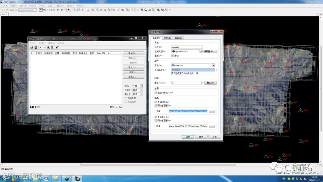Click the 最小尺寸 input field
Image resolution: width=323 pixels, height=182 pixels.
(186, 83)
